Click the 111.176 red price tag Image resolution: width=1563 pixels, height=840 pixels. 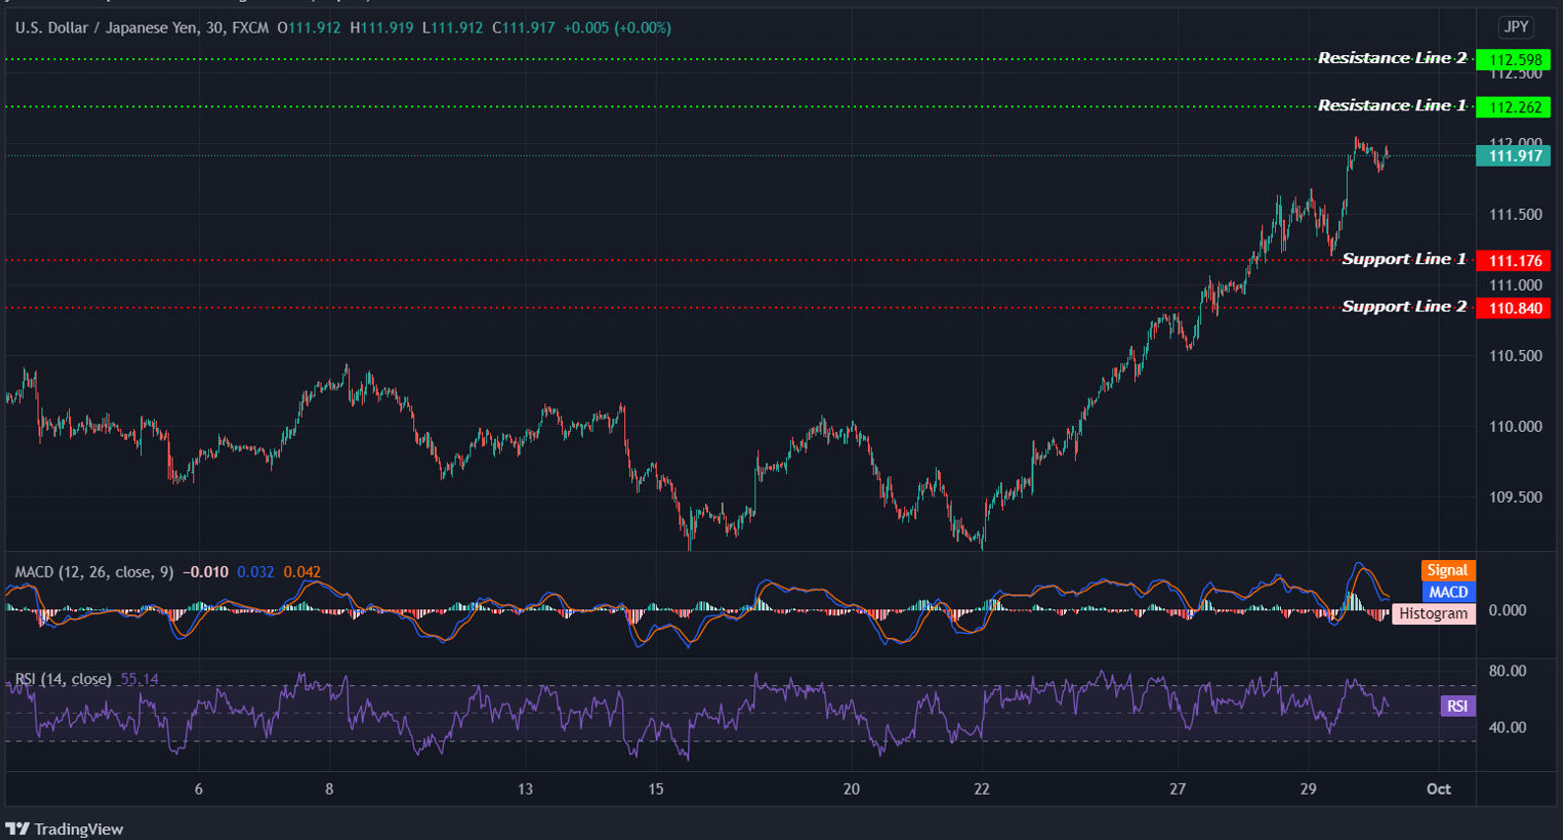point(1514,260)
